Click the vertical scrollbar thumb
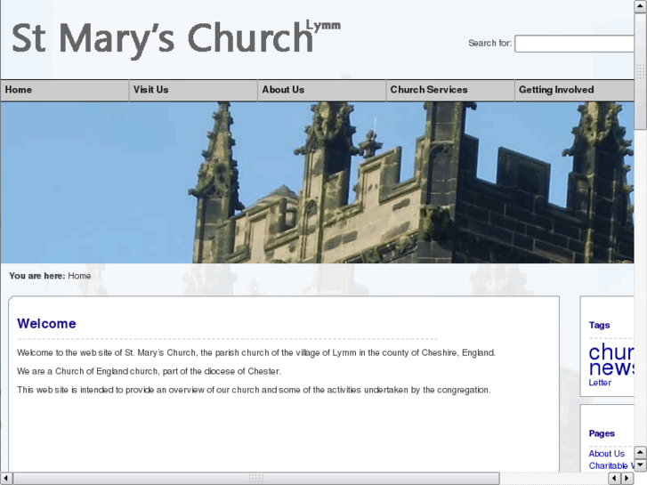Screen dimensions: 647x485 click(641, 71)
